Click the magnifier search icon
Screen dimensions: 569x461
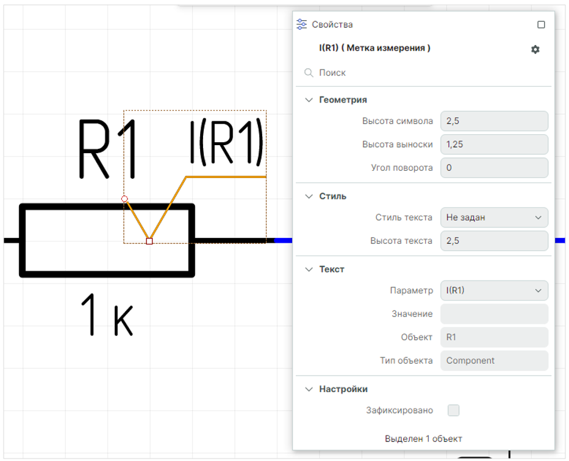coord(309,73)
